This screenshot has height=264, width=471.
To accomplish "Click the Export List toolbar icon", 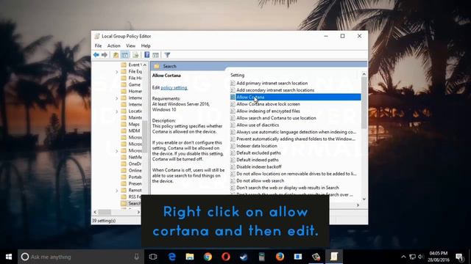I will (x=135, y=55).
